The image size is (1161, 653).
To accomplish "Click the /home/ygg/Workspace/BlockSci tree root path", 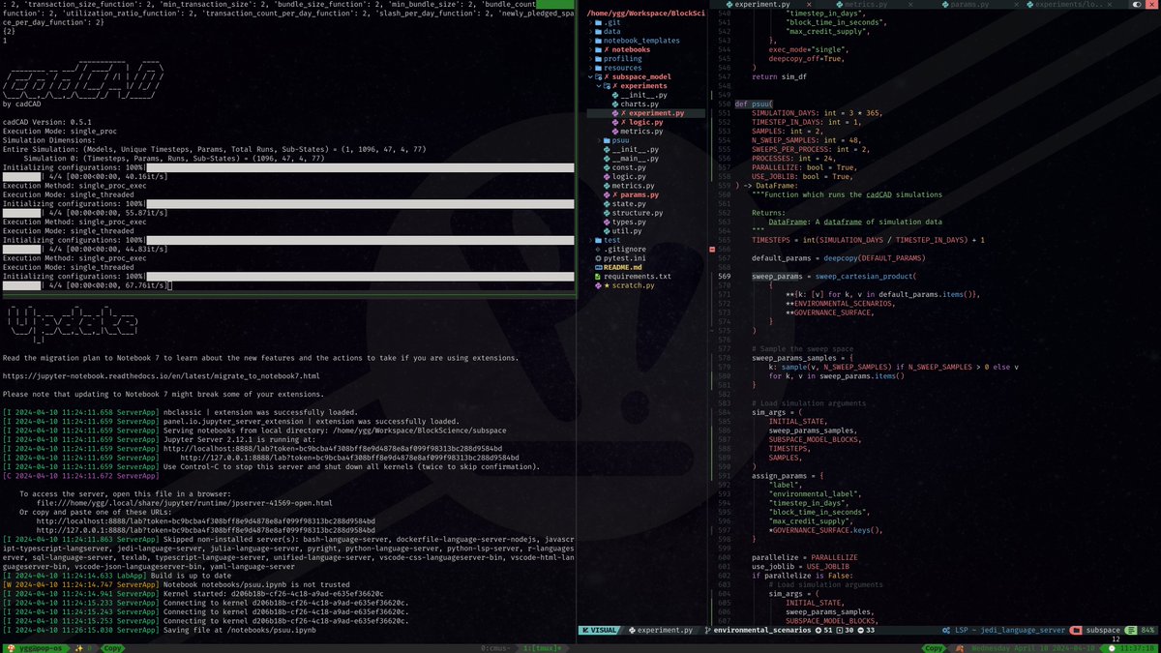I will [x=644, y=13].
